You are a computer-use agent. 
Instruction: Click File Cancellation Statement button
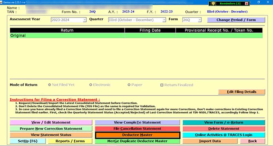click(137, 129)
